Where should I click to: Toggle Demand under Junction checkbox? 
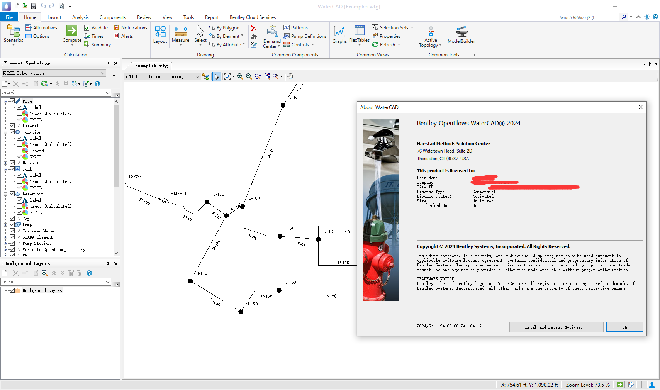click(19, 151)
